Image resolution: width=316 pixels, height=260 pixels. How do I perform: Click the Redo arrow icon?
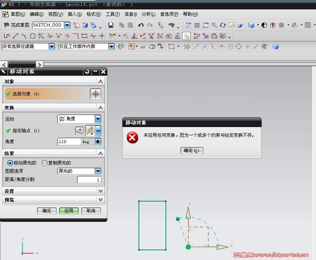tap(150, 25)
